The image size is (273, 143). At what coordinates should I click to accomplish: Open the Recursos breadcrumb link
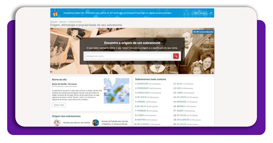(x=63, y=22)
